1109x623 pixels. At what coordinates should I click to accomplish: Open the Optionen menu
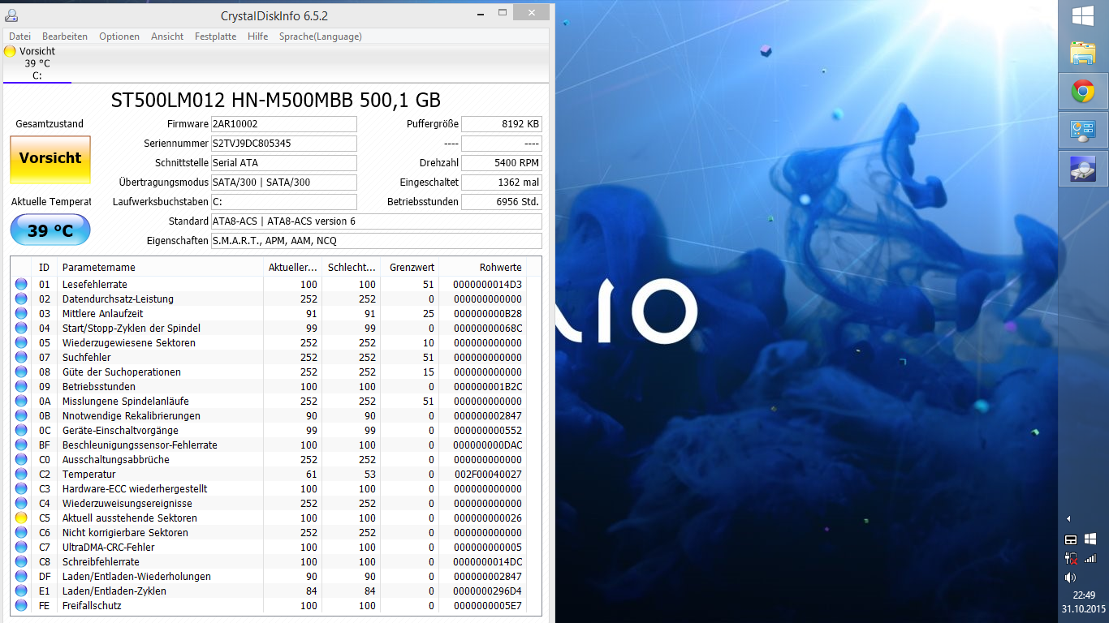tap(119, 37)
